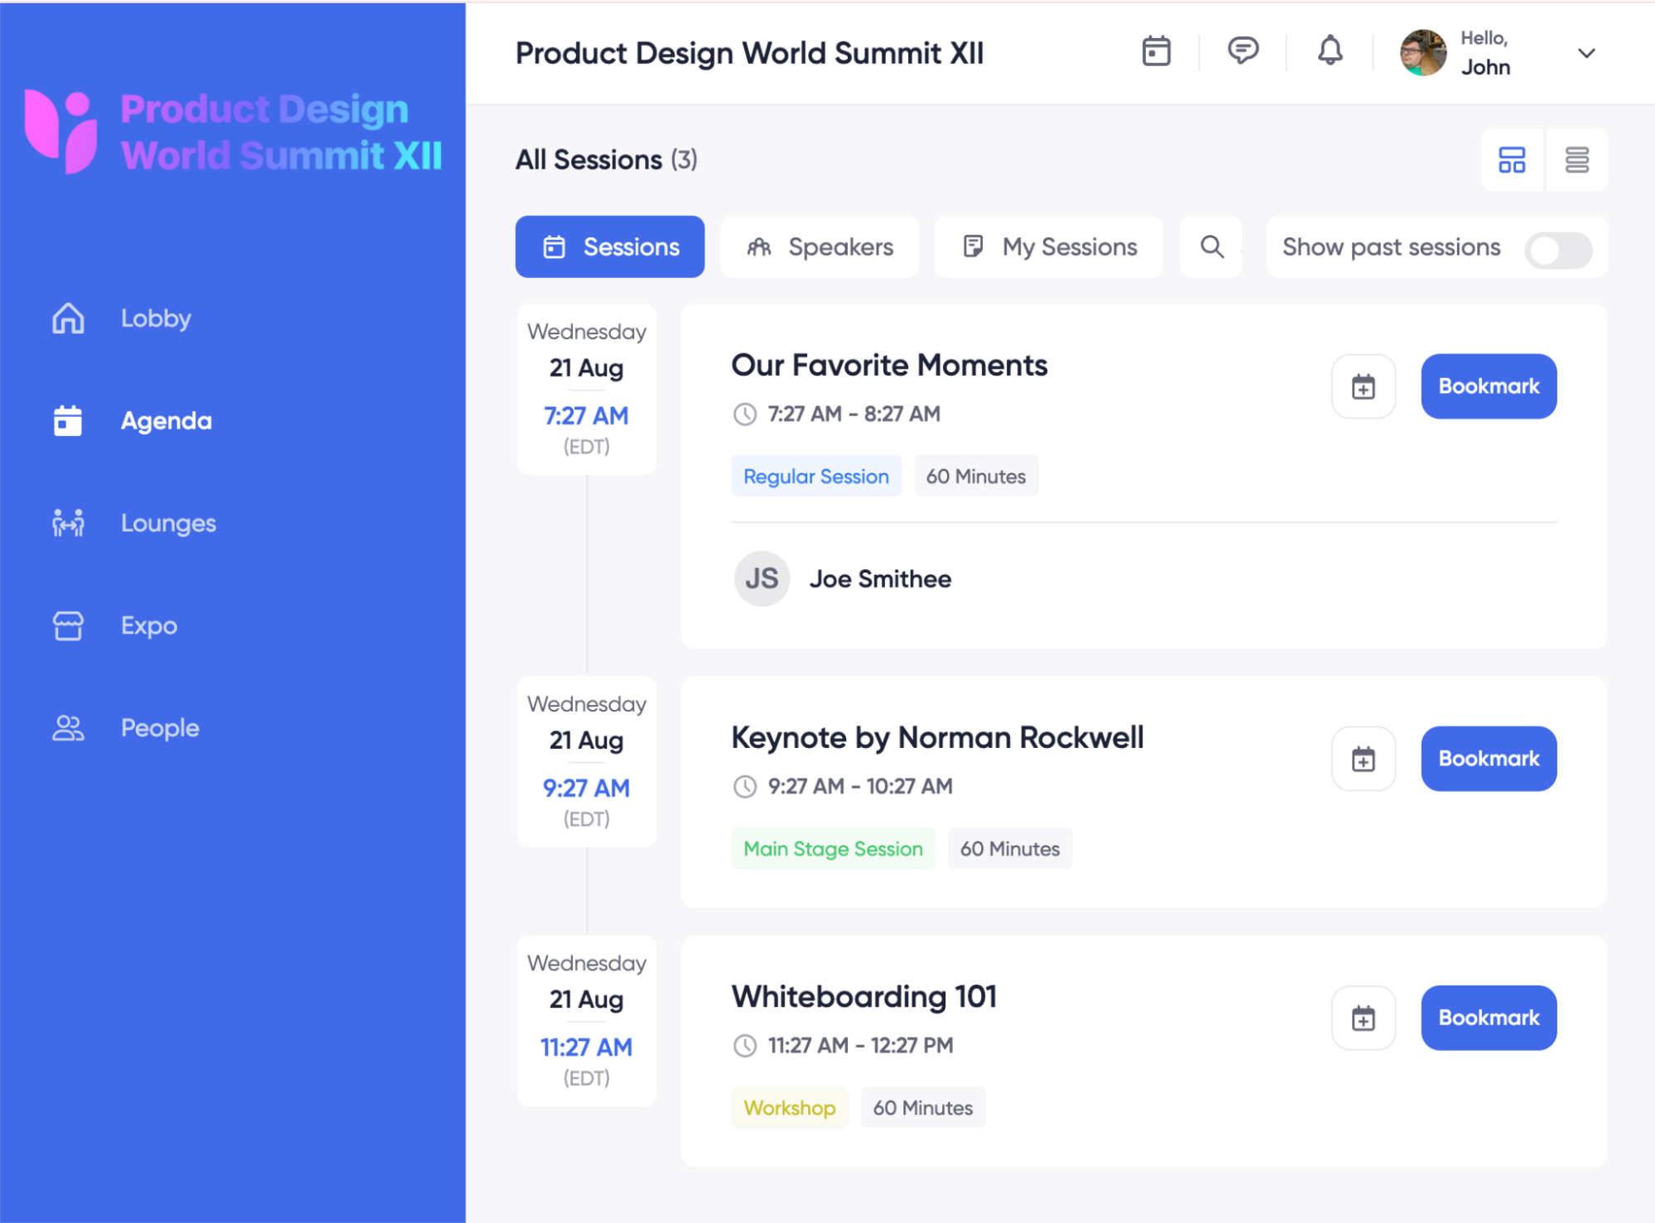Open Keynote by Norman Rockwell title
Image resolution: width=1655 pixels, height=1223 pixels.
point(937,737)
